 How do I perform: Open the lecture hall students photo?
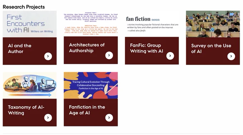click(213, 24)
